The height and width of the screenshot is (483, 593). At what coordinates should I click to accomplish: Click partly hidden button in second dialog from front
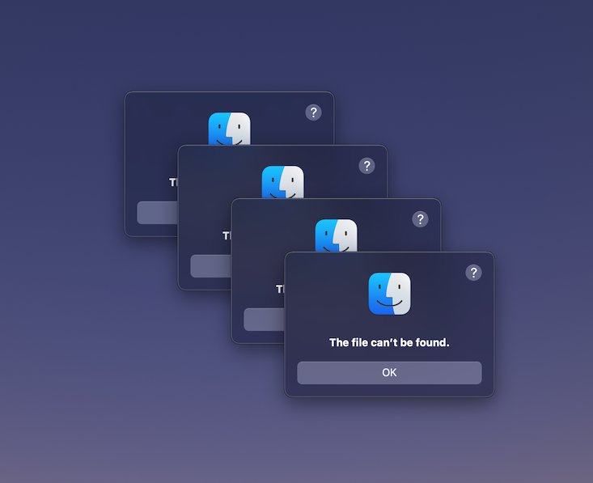coord(264,320)
